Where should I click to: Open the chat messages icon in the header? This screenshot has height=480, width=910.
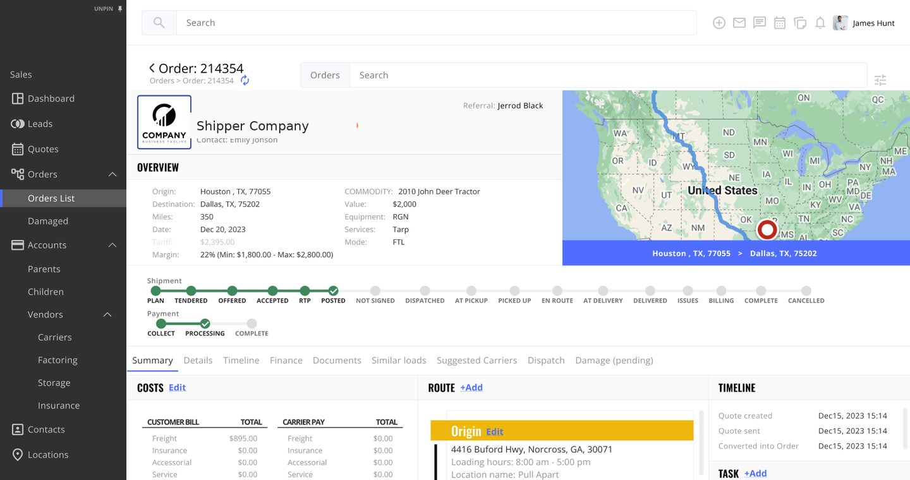coord(760,23)
